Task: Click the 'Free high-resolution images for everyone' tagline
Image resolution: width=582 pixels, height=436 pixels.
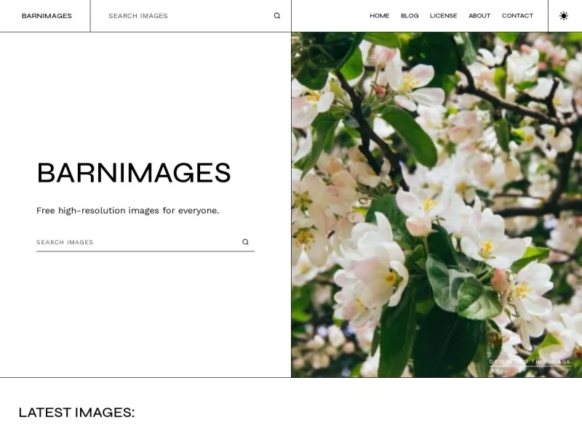Action: [x=128, y=211]
